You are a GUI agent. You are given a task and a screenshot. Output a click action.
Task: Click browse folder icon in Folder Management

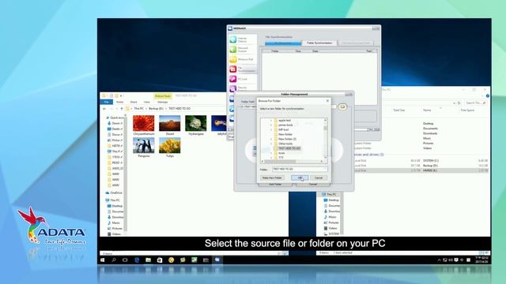coord(342,106)
